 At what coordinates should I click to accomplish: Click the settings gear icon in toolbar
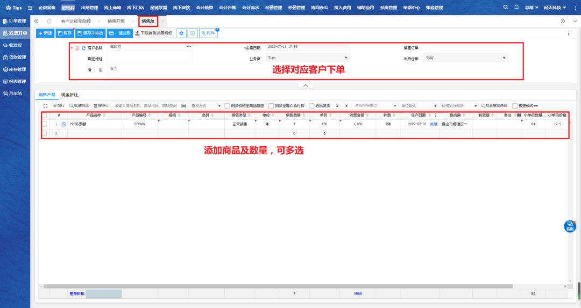182,33
